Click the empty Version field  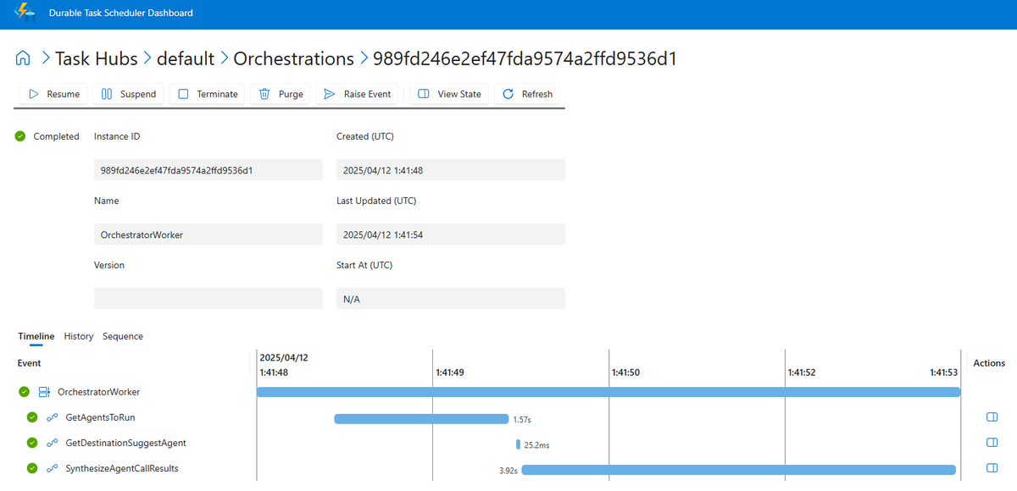208,299
